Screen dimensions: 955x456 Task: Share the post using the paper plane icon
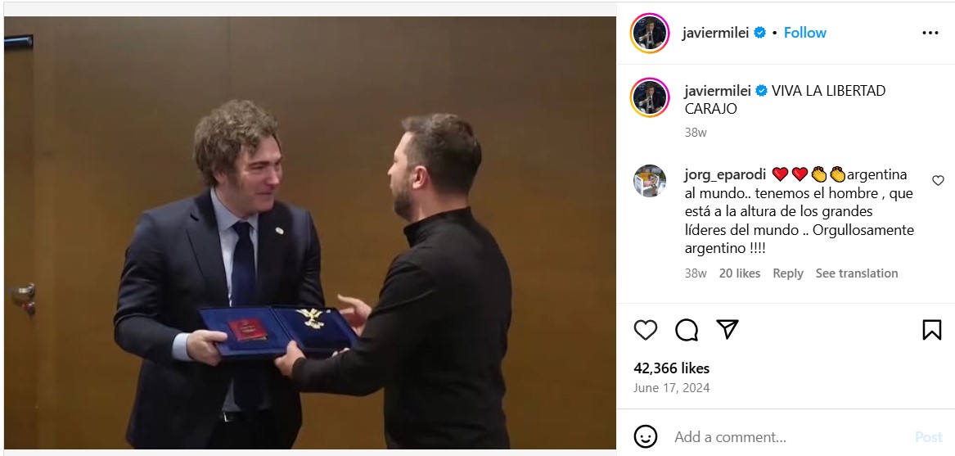(728, 329)
